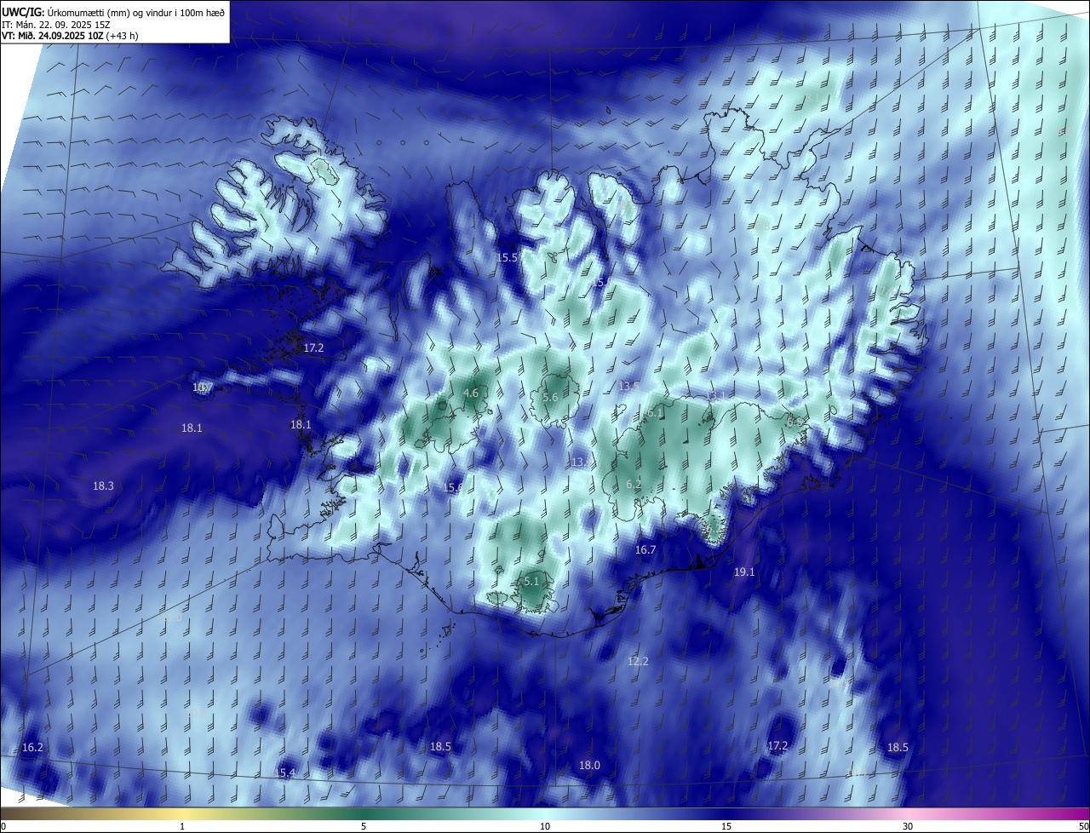Viewport: 1090px width, 833px height.
Task: Click the 12.2 value label south of the coast
Action: coord(638,662)
